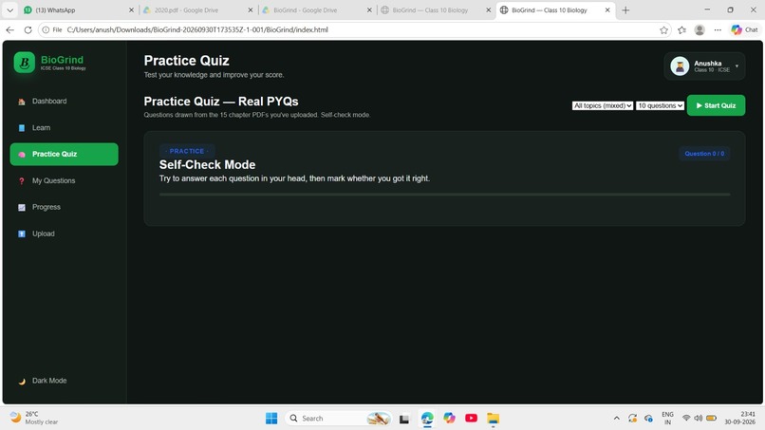This screenshot has height=430, width=765.
Task: Open the tab search dropdown arrow
Action: point(9,9)
